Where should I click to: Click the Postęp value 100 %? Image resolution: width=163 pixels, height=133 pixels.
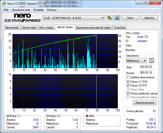153,120
